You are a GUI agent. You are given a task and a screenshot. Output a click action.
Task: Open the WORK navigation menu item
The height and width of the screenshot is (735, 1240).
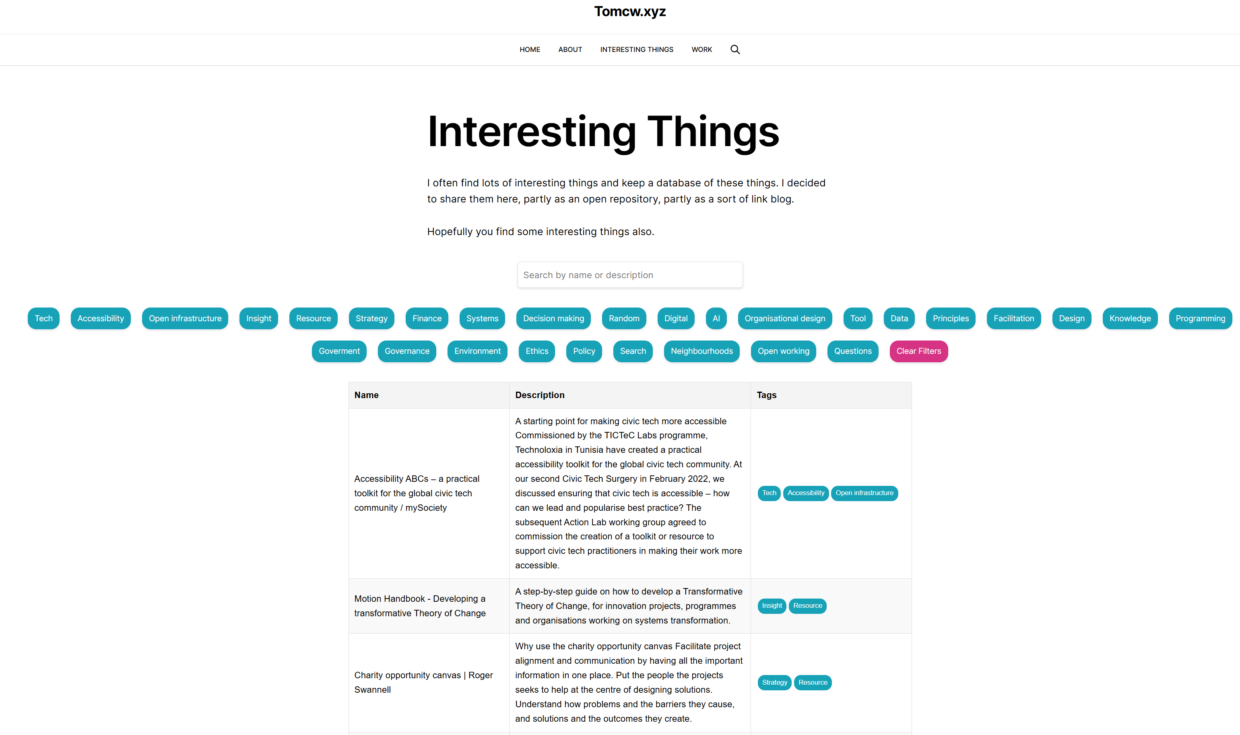701,49
